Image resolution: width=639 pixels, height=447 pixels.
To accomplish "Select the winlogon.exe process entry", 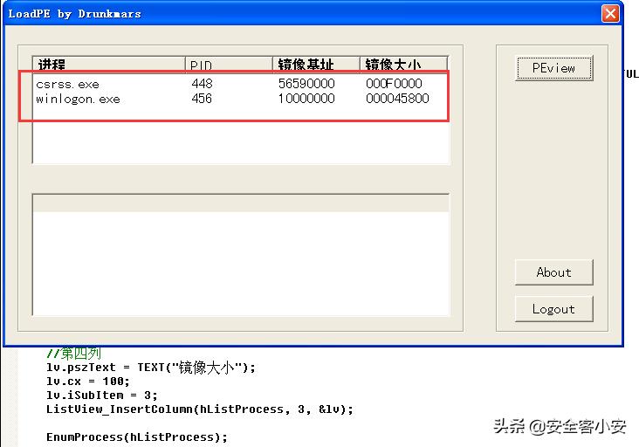I will (78, 99).
